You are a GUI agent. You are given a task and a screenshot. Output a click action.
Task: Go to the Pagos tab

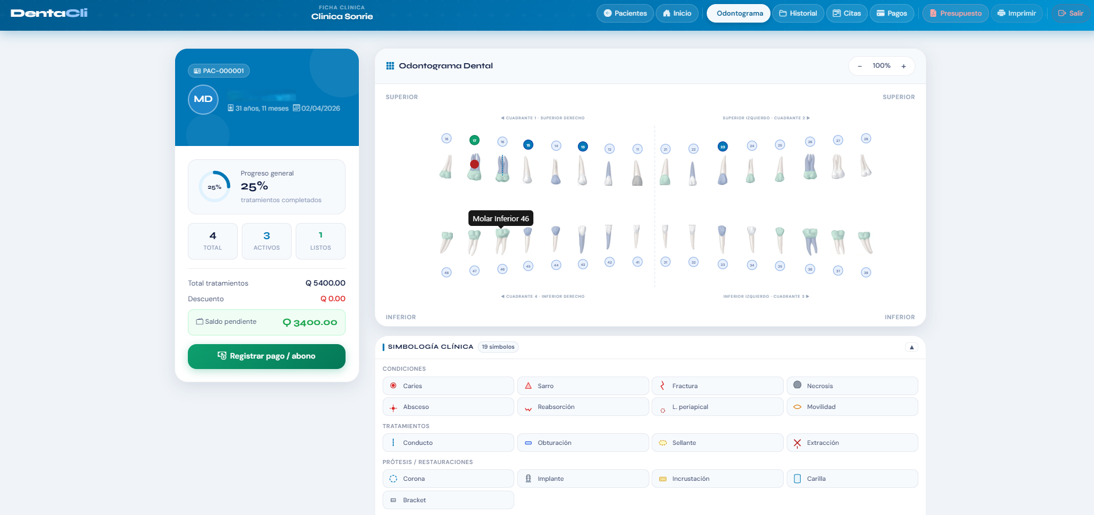pos(891,13)
